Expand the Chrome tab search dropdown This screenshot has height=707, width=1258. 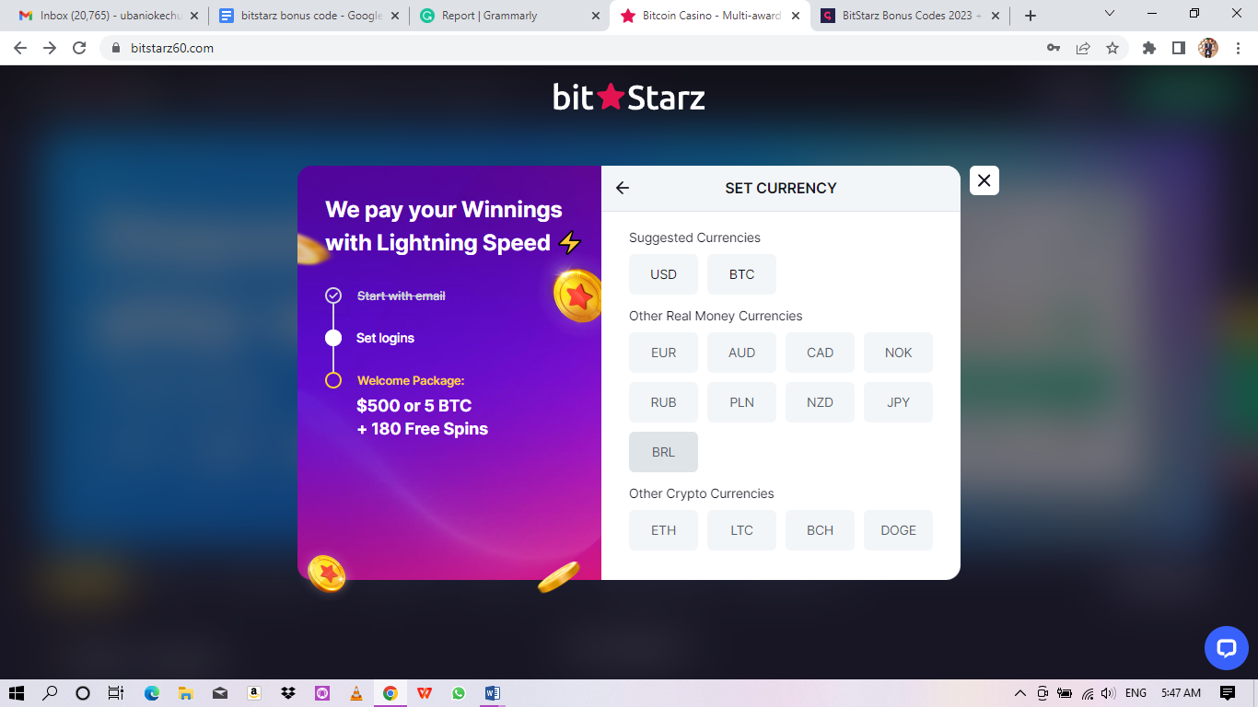point(1109,14)
